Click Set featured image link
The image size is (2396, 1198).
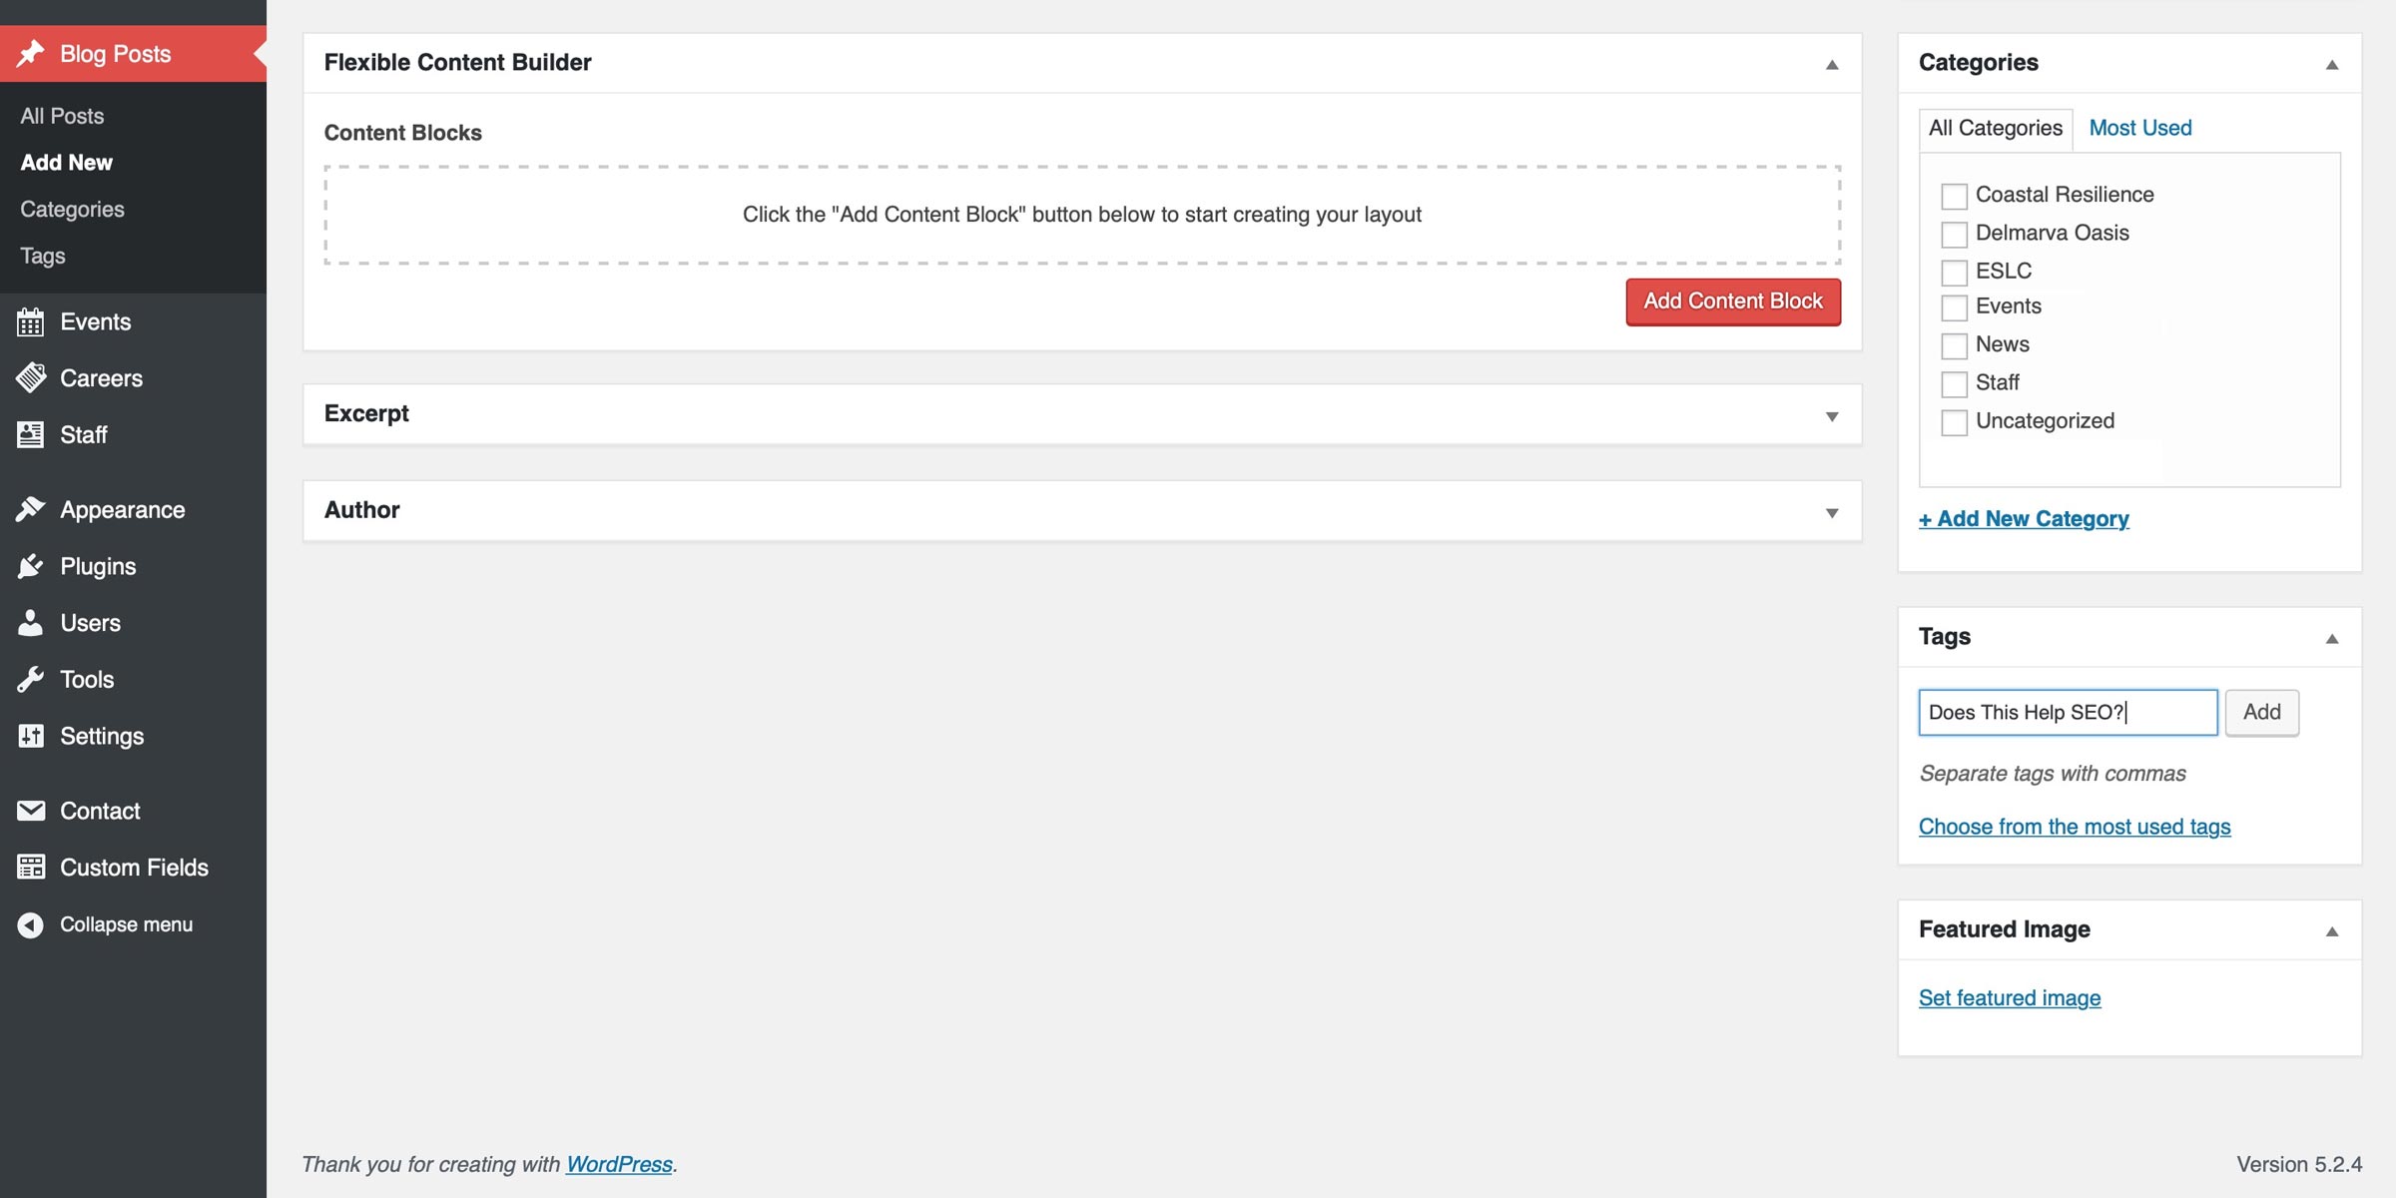click(x=2010, y=996)
